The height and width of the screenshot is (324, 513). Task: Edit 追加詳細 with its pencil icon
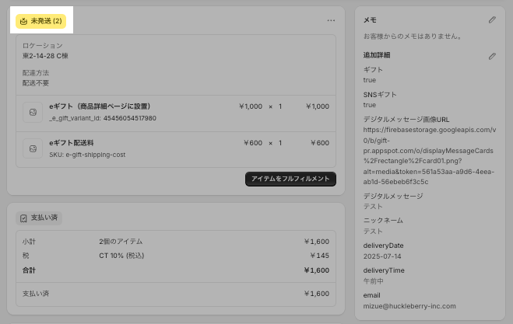click(x=492, y=57)
